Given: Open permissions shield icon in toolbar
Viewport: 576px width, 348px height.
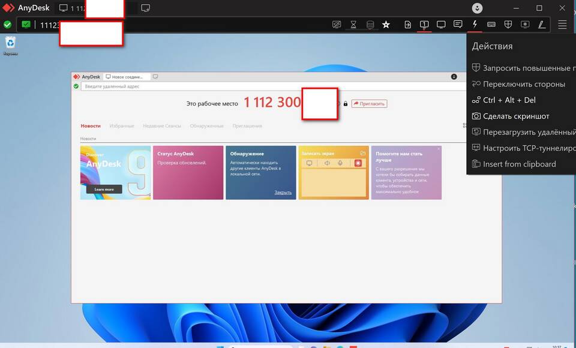Looking at the screenshot, I should pos(508,25).
